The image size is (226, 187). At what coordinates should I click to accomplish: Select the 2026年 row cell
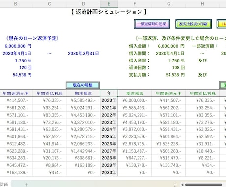pyautogui.click(x=109, y=144)
